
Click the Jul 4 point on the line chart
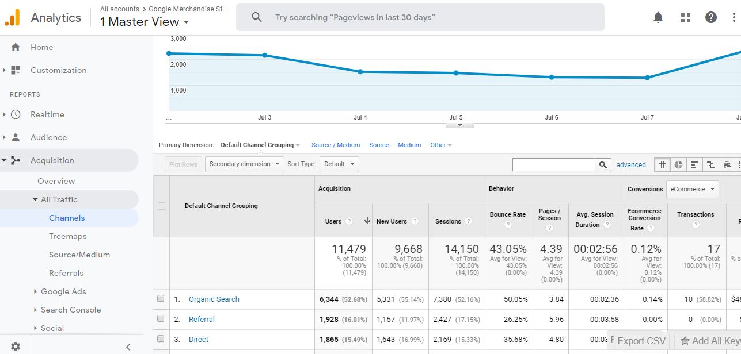pyautogui.click(x=360, y=72)
